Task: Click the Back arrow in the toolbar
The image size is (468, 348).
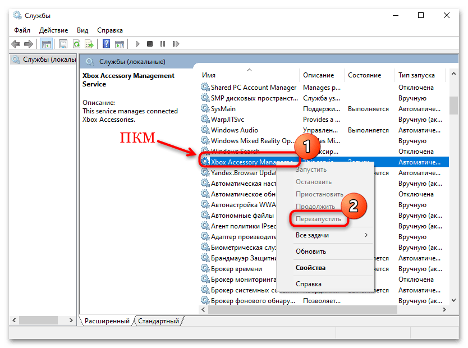Action: [x=16, y=44]
